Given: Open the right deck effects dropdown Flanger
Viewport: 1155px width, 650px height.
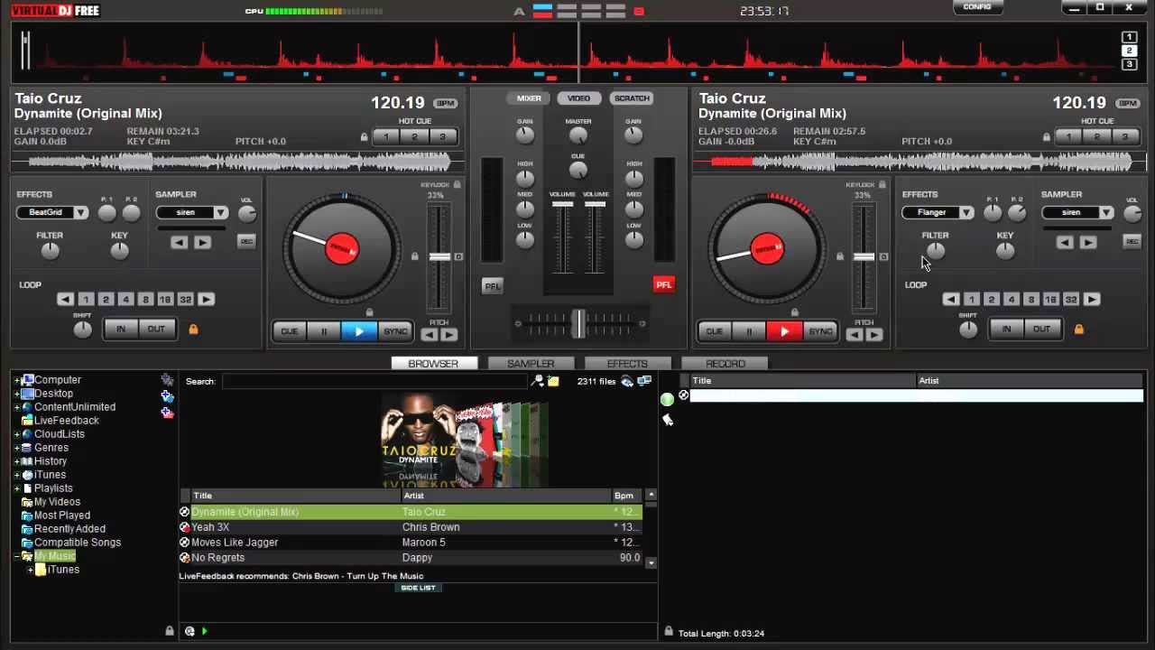Looking at the screenshot, I should pos(938,213).
